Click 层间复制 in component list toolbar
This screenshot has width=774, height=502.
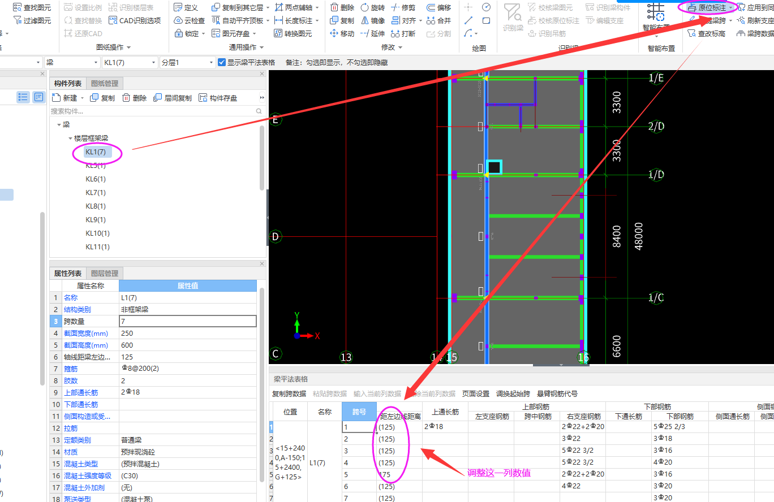pos(173,98)
